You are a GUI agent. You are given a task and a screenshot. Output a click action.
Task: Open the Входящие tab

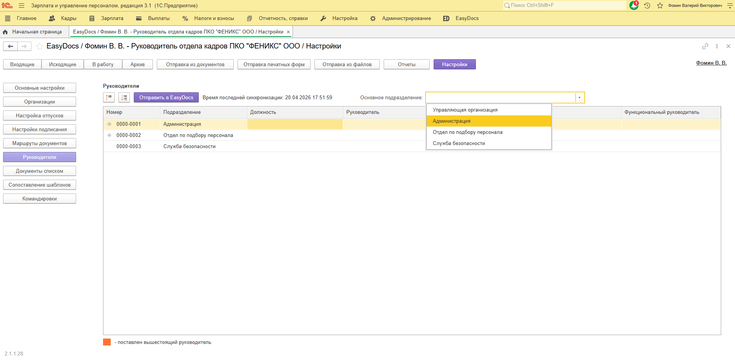22,64
